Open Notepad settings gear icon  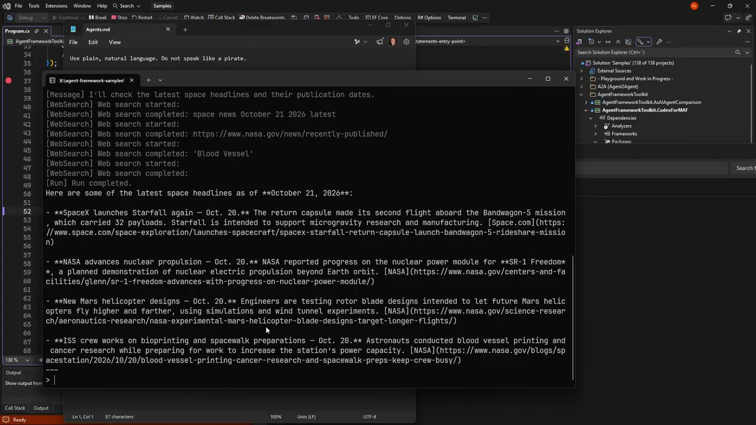click(406, 42)
